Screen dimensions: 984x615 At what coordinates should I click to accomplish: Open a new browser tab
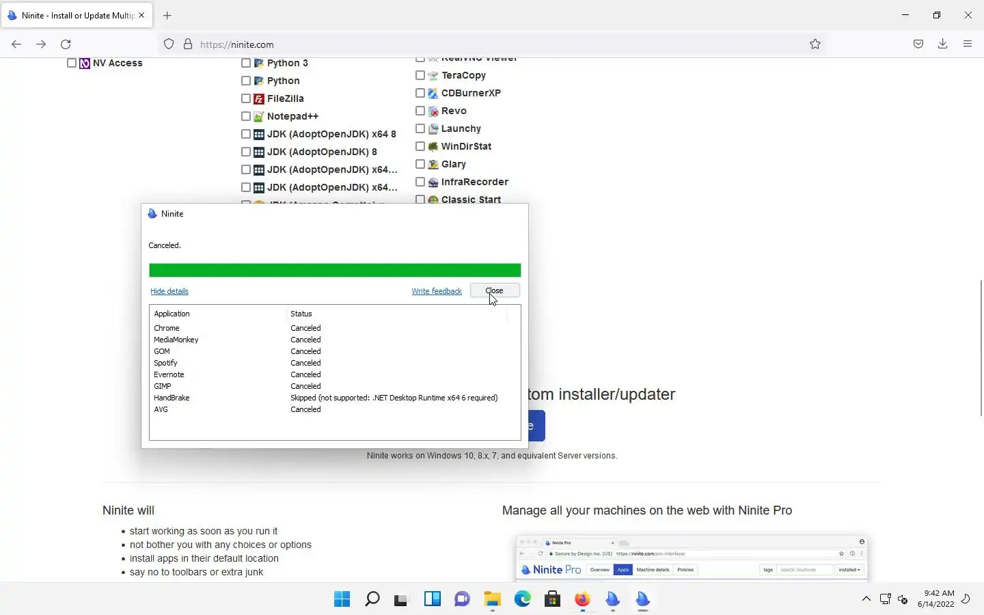tap(167, 15)
